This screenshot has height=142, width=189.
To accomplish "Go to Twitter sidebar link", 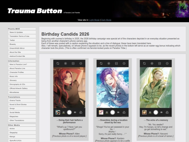I will pyautogui.click(x=22, y=40).
